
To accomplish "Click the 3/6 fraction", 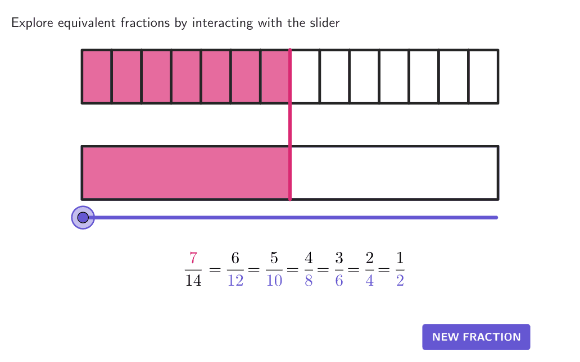I will tap(339, 269).
